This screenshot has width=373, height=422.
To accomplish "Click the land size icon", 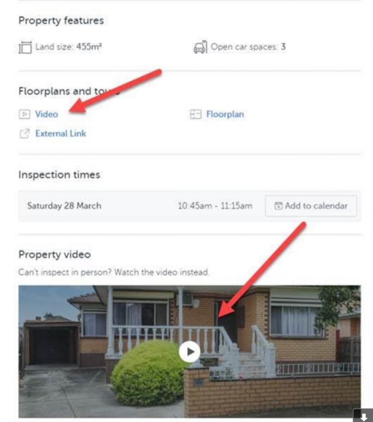I will pyautogui.click(x=25, y=47).
